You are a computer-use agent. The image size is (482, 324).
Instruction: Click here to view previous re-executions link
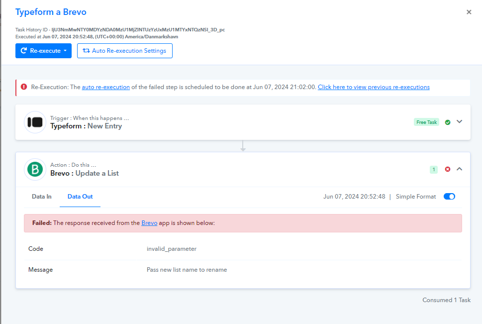tap(374, 87)
